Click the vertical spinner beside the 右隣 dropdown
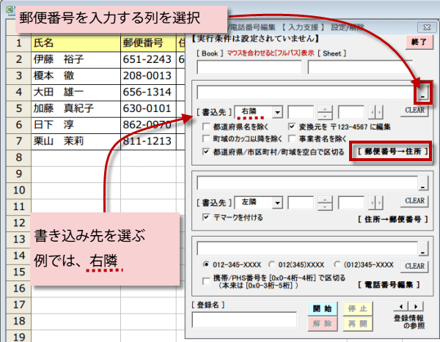 point(325,112)
